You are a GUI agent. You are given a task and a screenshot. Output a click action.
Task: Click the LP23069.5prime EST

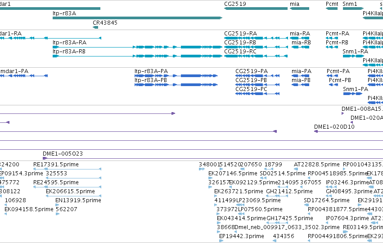(x=241, y=205)
